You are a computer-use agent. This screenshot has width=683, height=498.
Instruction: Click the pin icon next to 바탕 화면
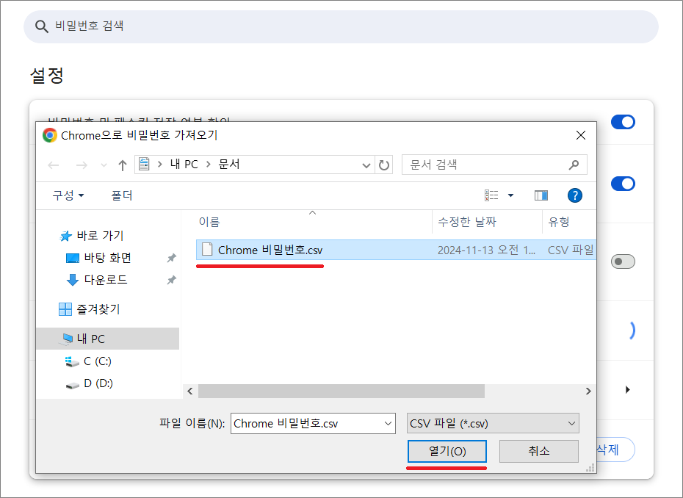click(x=172, y=258)
